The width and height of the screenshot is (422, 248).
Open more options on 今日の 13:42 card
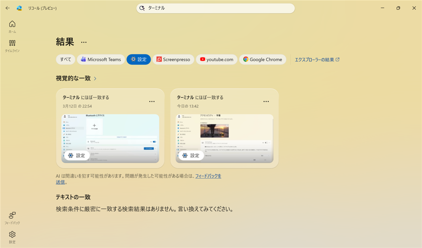[266, 102]
